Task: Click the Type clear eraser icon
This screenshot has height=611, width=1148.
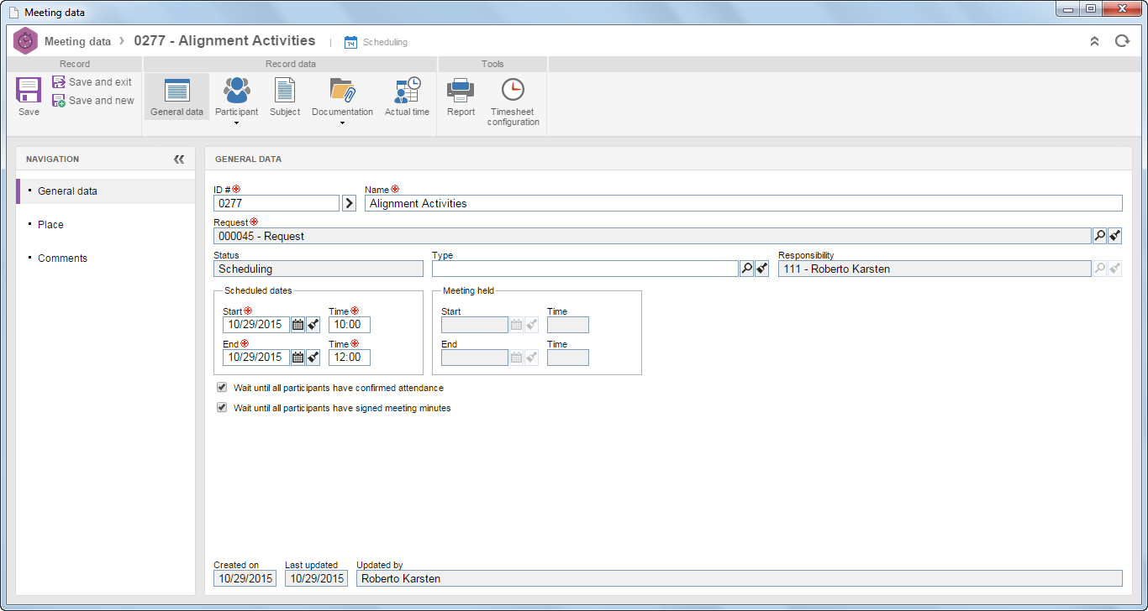Action: (761, 269)
